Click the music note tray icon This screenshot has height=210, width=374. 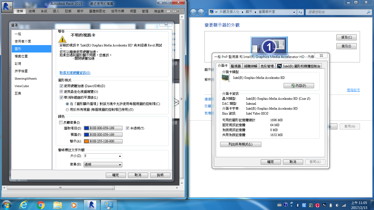click(x=311, y=205)
